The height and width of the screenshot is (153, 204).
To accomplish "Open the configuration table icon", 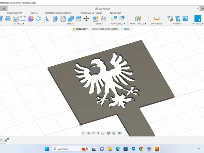I will [122, 18].
